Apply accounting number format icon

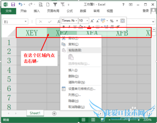point(103,21)
